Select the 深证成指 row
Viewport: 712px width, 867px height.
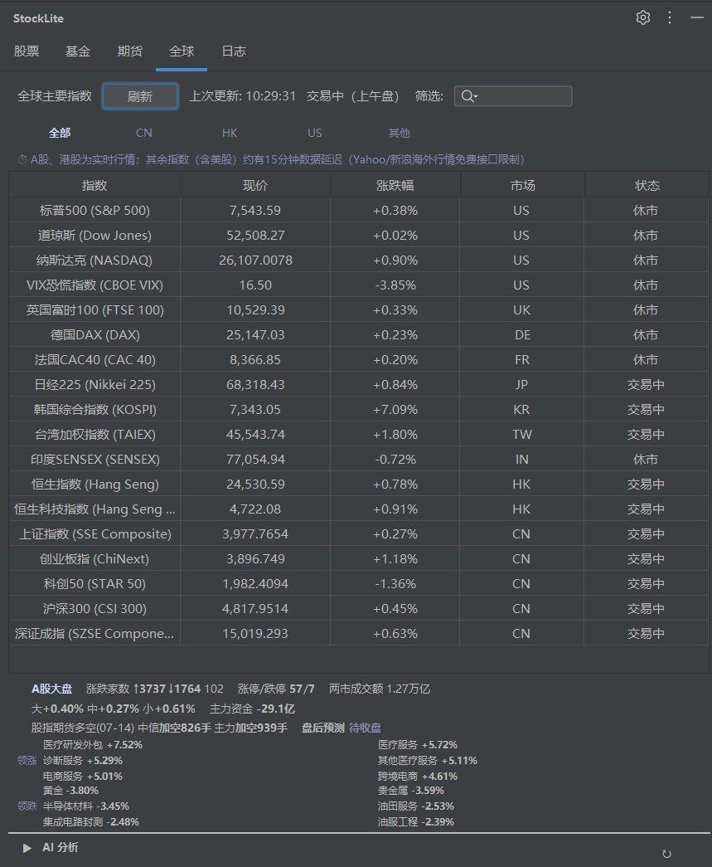[x=358, y=633]
